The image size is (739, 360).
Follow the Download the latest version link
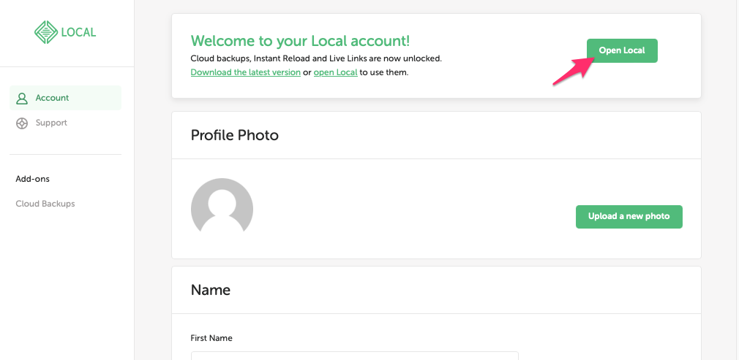click(x=245, y=72)
